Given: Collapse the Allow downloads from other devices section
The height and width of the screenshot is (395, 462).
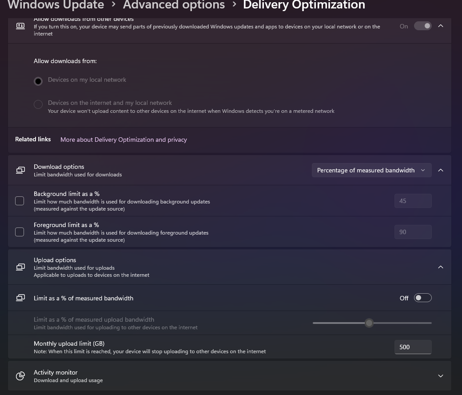Looking at the screenshot, I should [441, 26].
